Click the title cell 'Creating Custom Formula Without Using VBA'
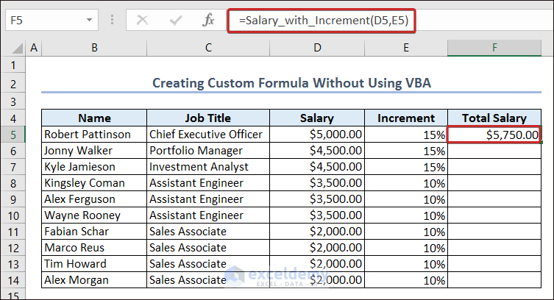This screenshot has height=300, width=554. point(291,83)
